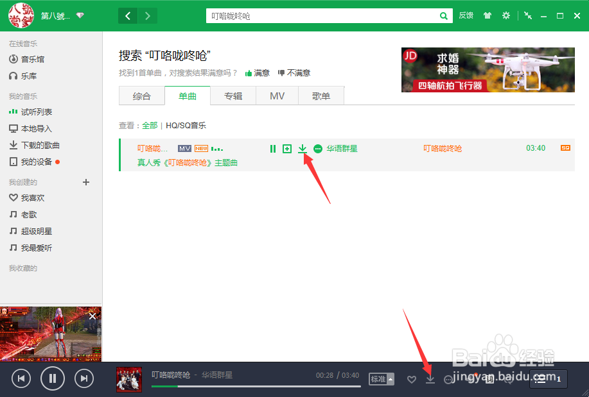Go back to the previous page
589x397 pixels.
click(128, 16)
